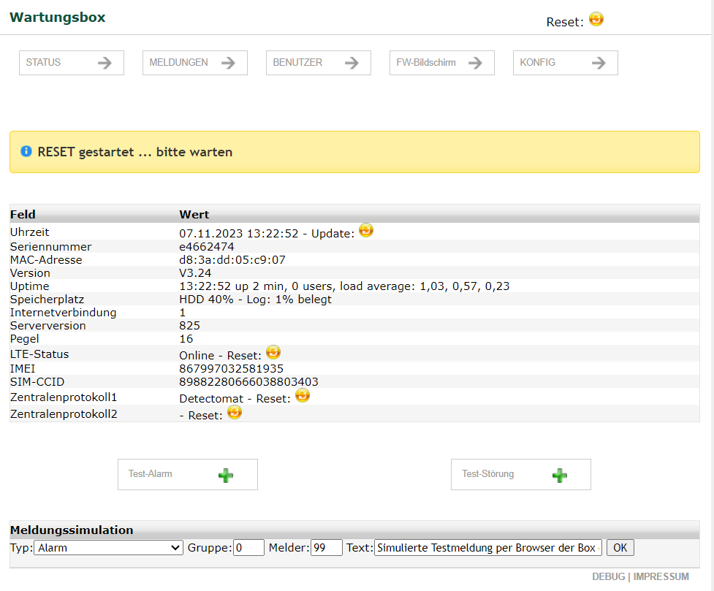Open the DEBUG link in the footer
Screen dimensions: 714x591
(608, 576)
